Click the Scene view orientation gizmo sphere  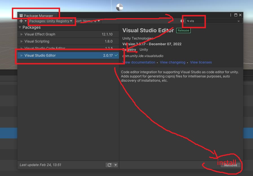coord(120,7)
